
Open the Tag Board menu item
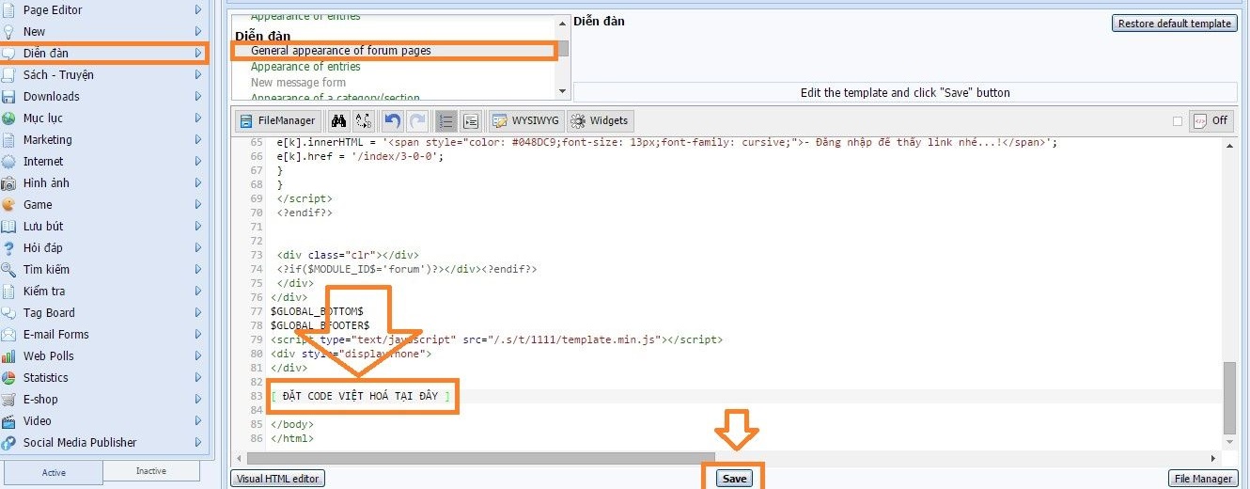click(103, 312)
